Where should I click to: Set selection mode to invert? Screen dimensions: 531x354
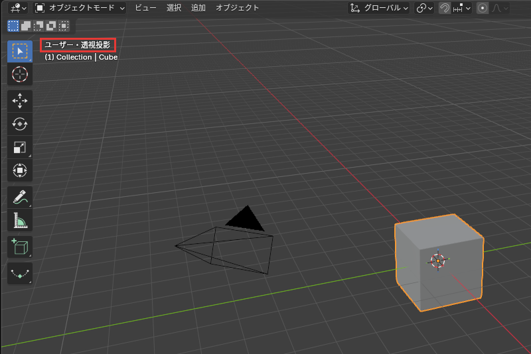(x=51, y=26)
